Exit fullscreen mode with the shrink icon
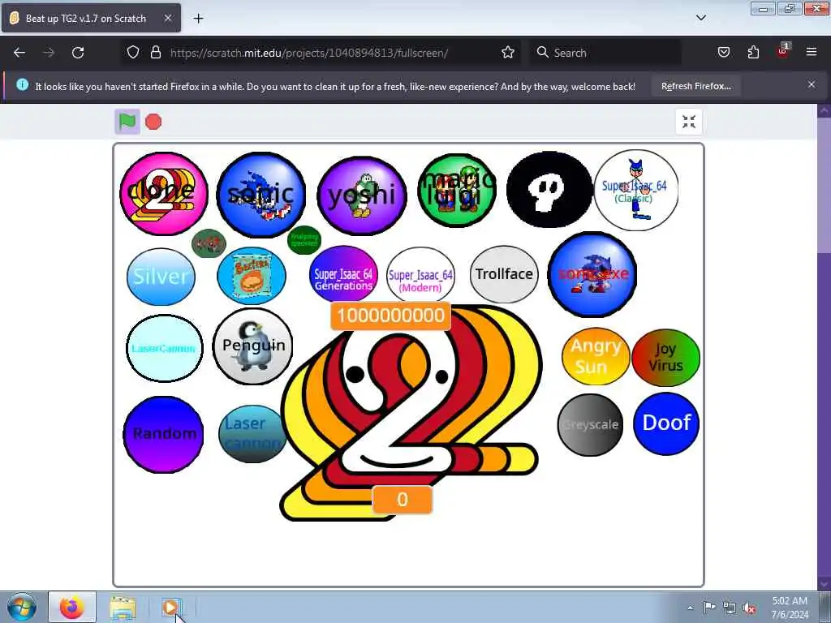831x623 pixels. [689, 122]
